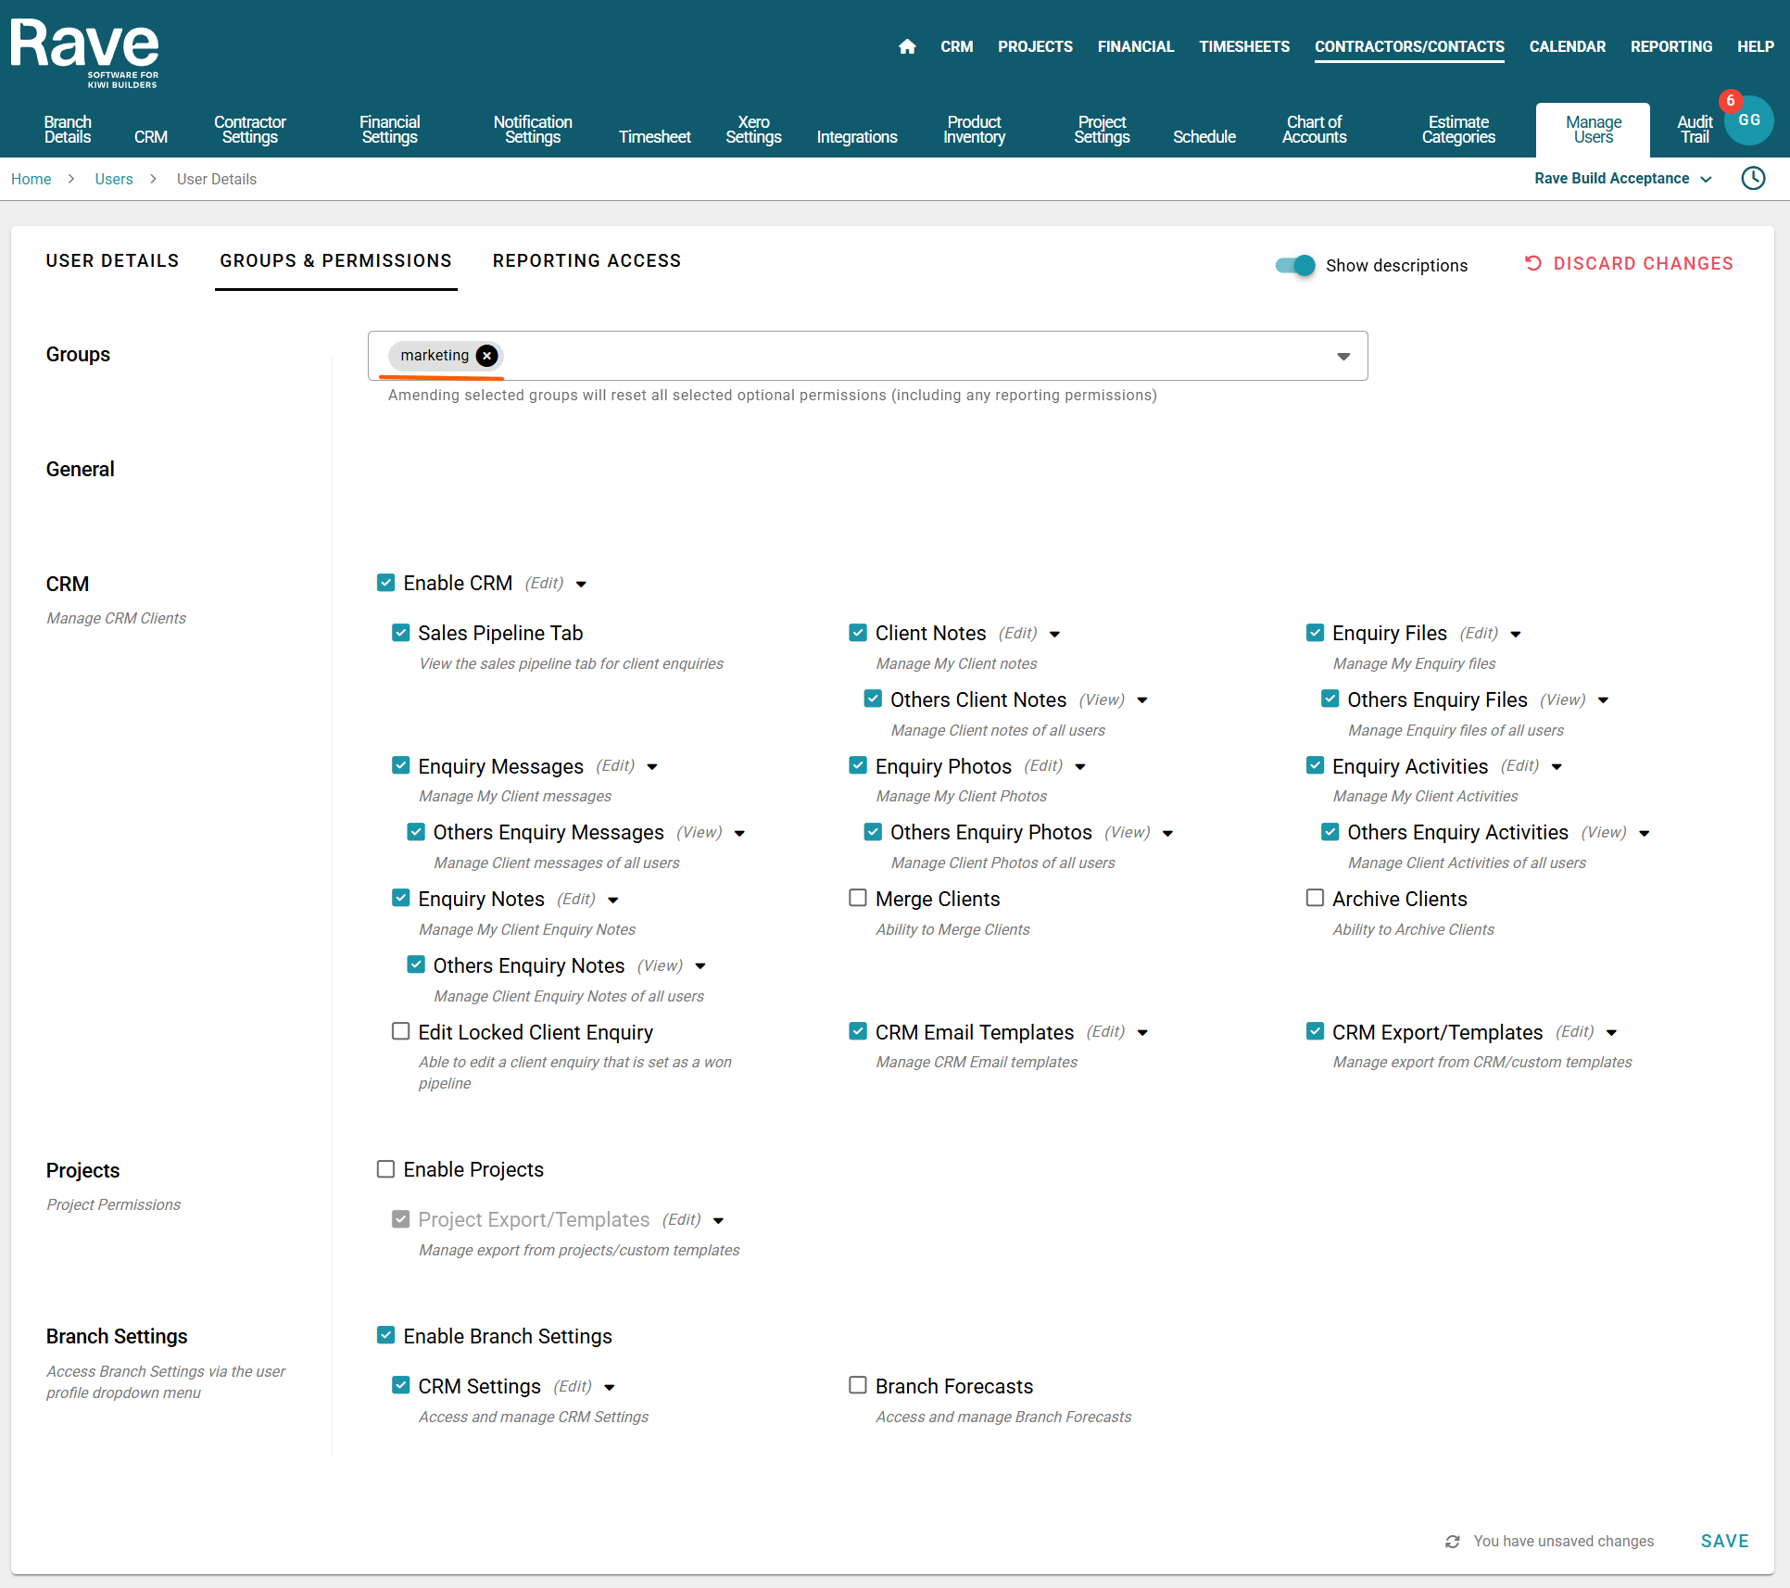Remove the marketing group chip
This screenshot has width=1790, height=1588.
pos(486,356)
